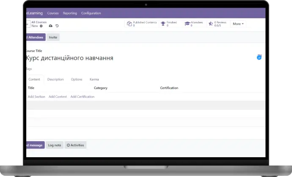This screenshot has width=292, height=177.
Task: Open the Reporting menu
Action: (70, 13)
